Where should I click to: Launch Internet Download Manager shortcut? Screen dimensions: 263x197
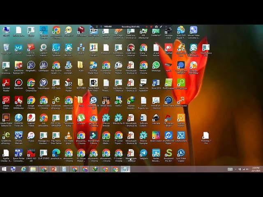pos(131,103)
